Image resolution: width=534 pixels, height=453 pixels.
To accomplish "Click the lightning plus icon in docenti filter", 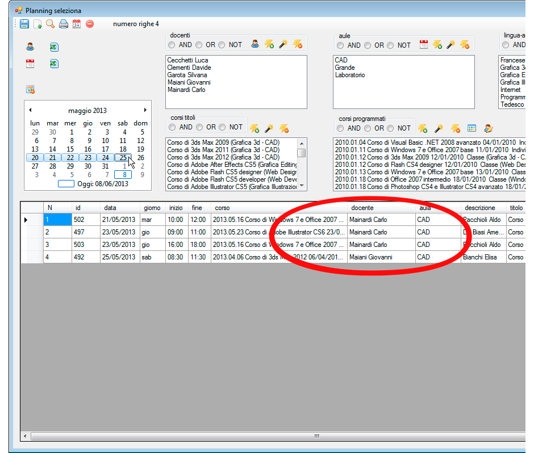I will (x=269, y=44).
